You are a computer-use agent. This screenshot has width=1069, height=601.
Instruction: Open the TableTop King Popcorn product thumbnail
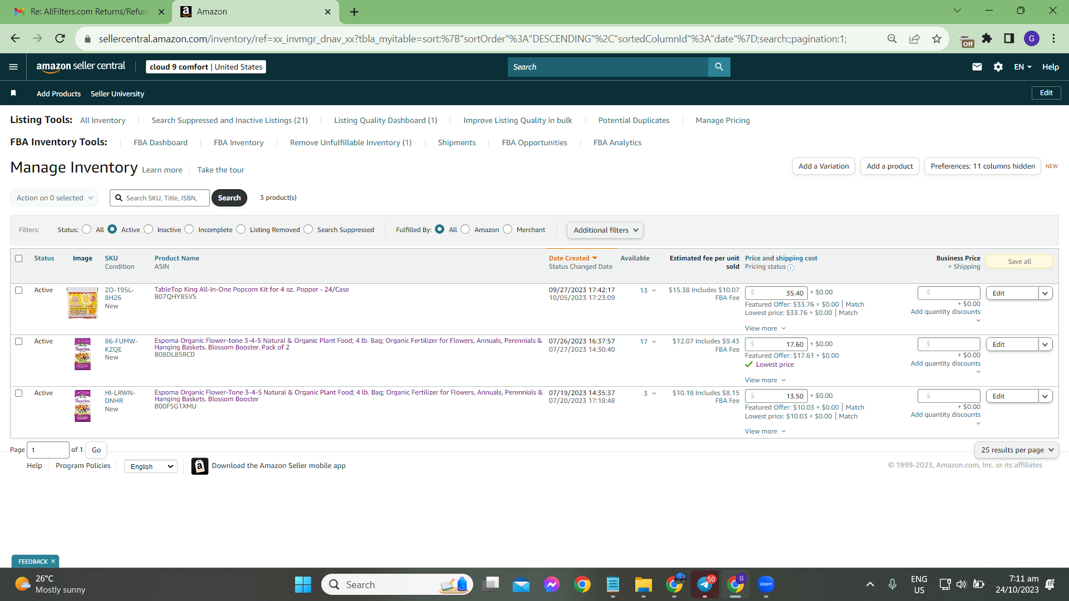coord(82,303)
